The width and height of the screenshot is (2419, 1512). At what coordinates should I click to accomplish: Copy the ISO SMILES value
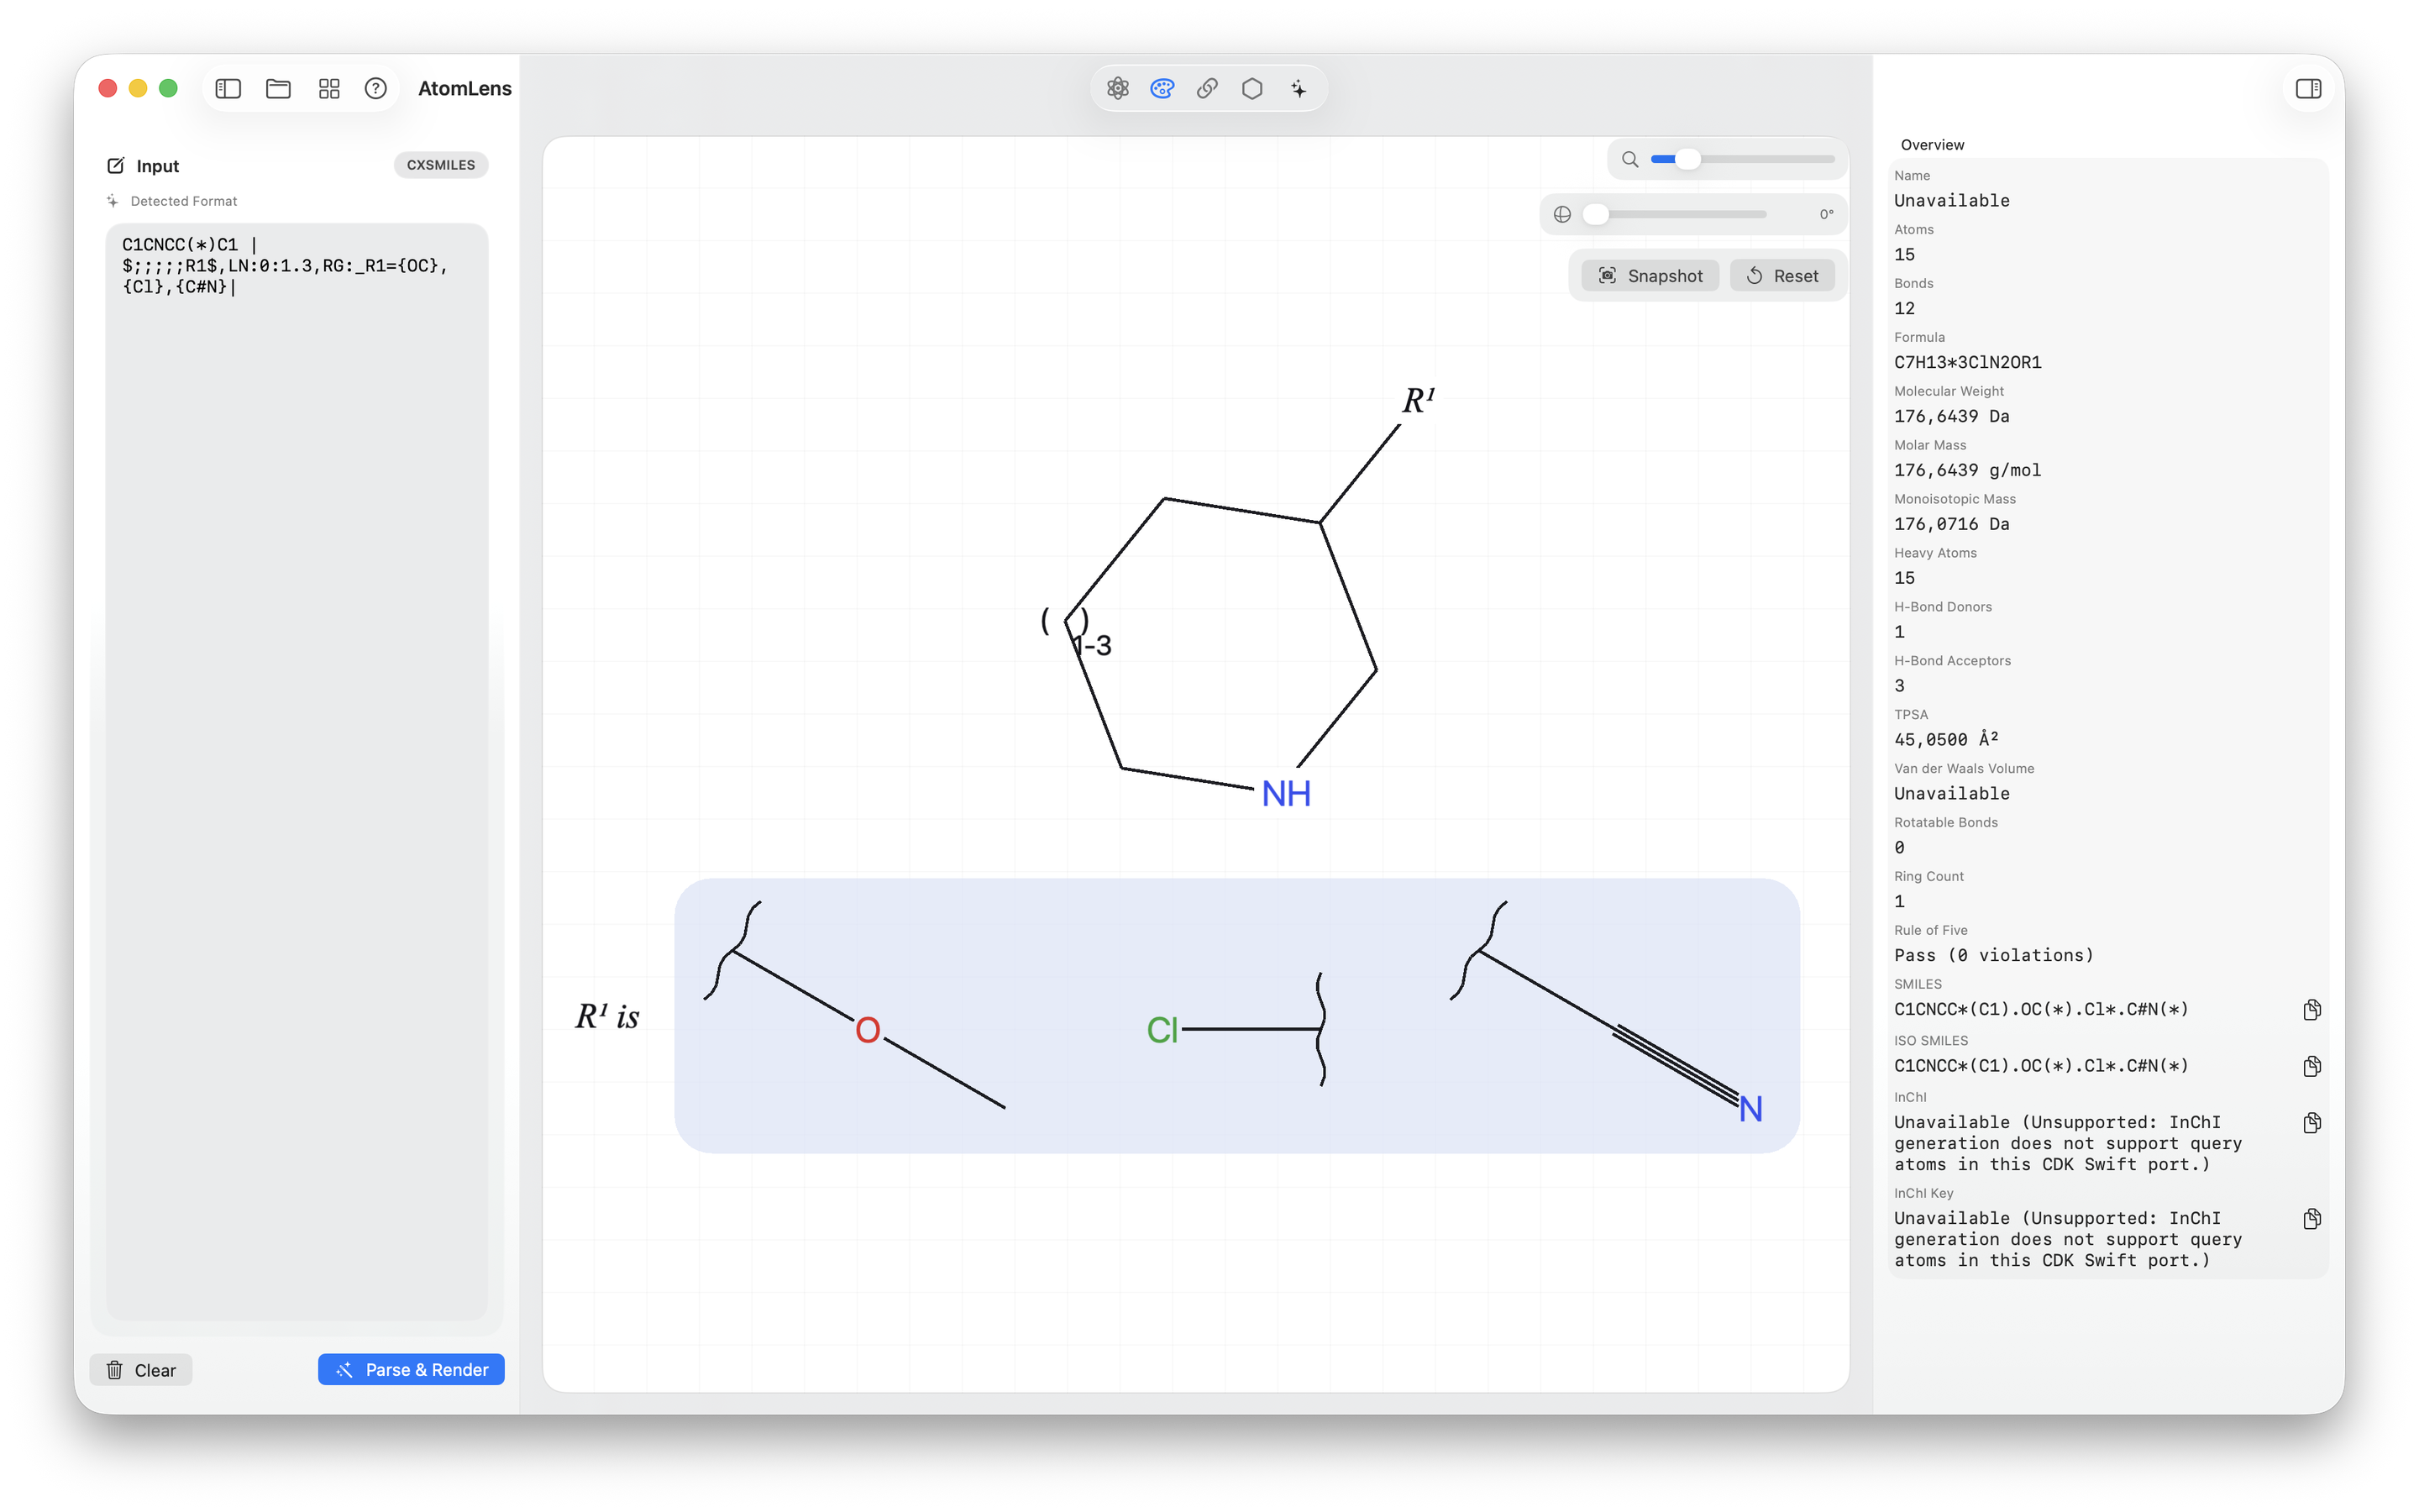click(2311, 1066)
